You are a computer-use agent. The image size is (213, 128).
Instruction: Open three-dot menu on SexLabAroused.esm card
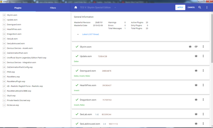(x=203, y=124)
